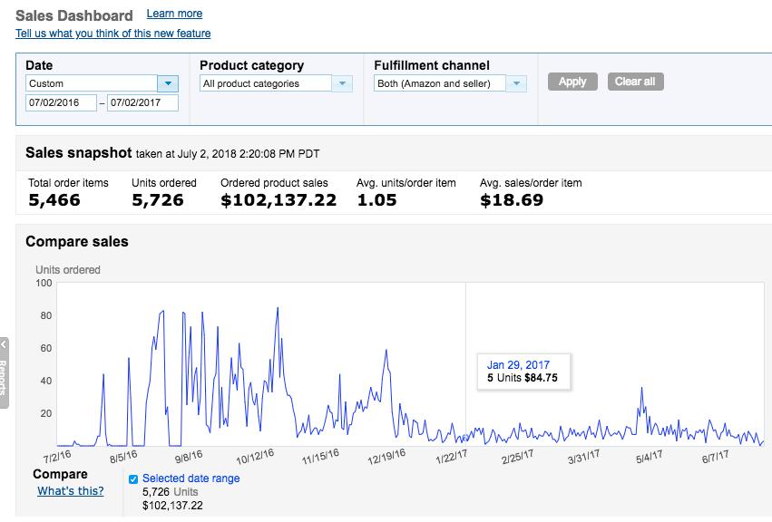Click the Compare sales heading
Viewport: 772px width, 522px height.
[77, 242]
